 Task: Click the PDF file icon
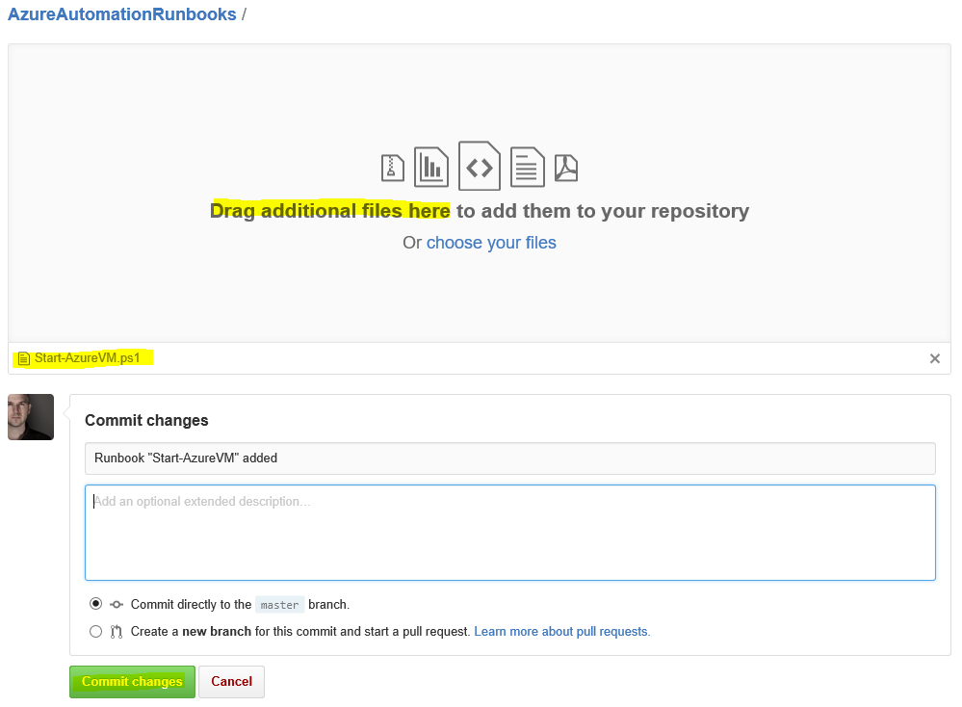566,168
